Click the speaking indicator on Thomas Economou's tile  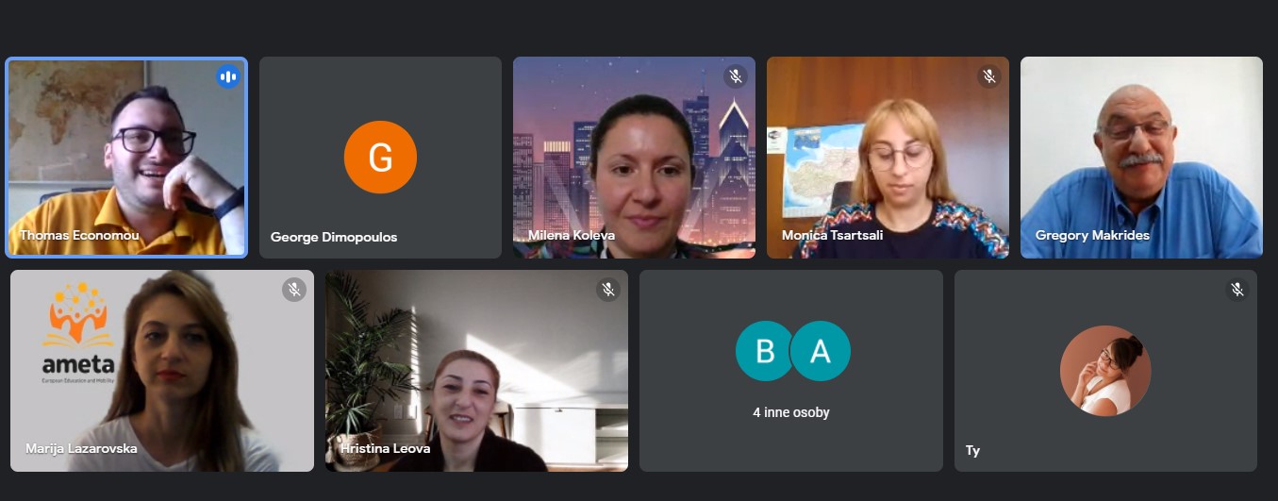pos(227,76)
